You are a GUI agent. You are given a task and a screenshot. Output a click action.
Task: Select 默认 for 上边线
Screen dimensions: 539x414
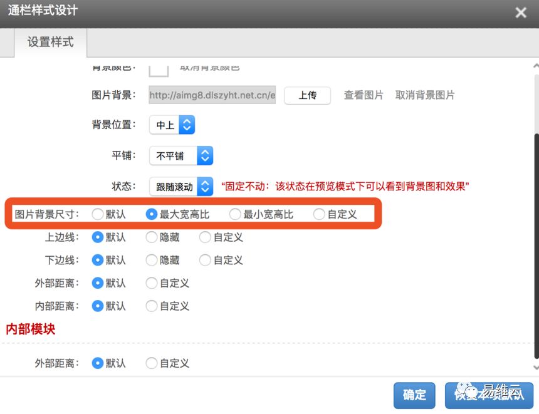click(x=98, y=237)
